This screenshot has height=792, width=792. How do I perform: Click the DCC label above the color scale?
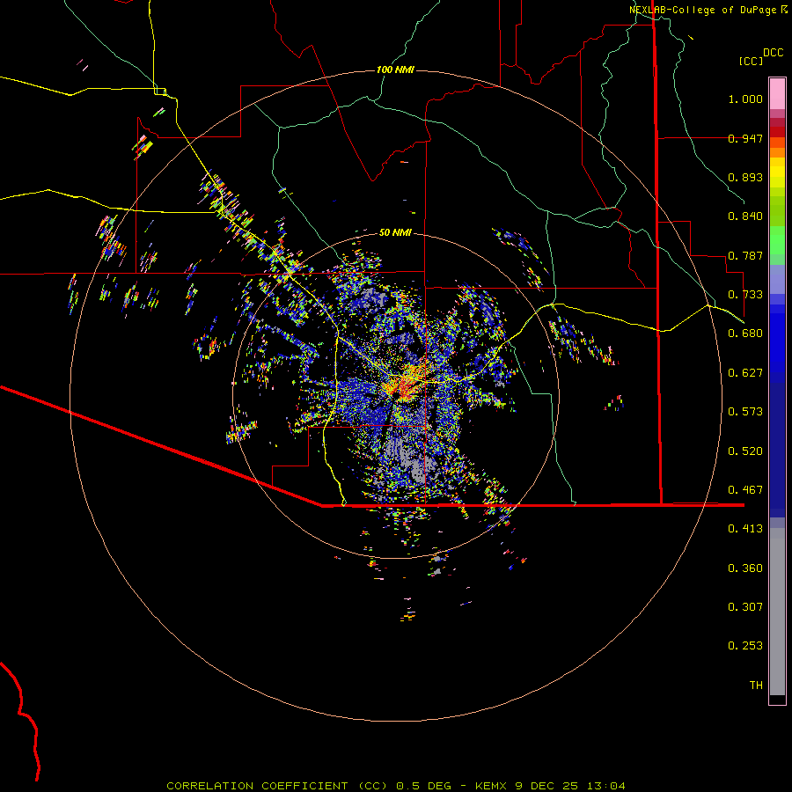[x=773, y=53]
